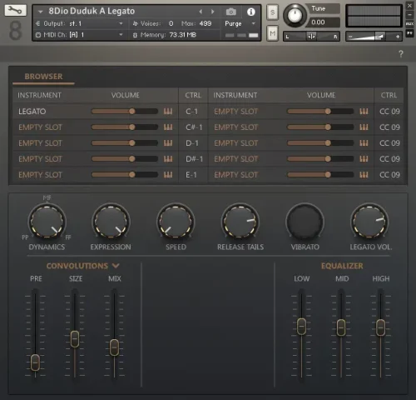
Task: Click the EMPTY SLOT in E-1 row
Action: coord(40,175)
